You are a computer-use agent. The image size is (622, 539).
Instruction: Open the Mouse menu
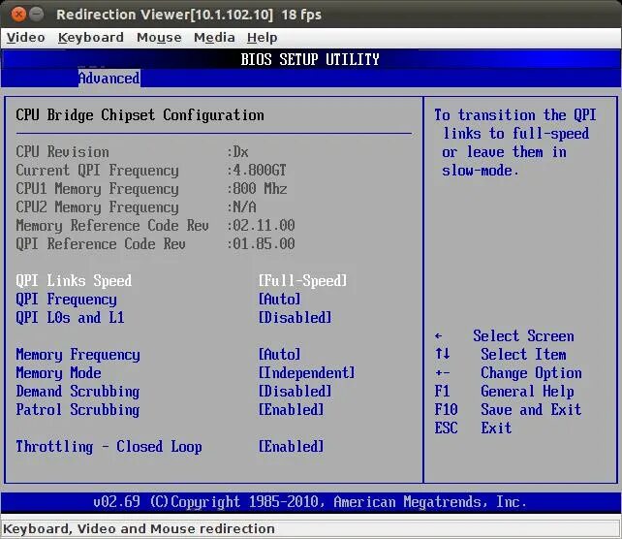click(x=159, y=38)
